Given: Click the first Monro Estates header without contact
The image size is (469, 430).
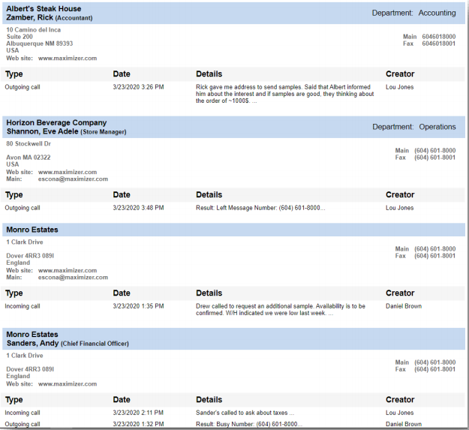Looking at the screenshot, I should 32,230.
